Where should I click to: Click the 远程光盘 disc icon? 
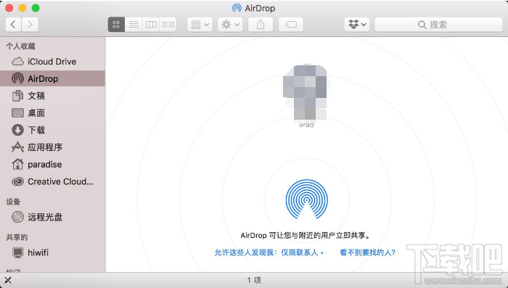[x=17, y=217]
